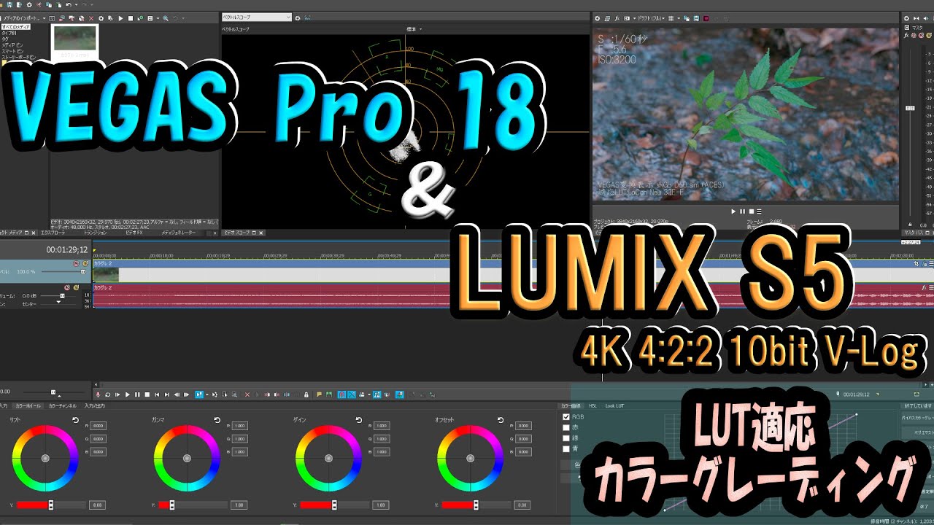
Task: Open the edit tool dropdown arrow
Action: [207, 394]
